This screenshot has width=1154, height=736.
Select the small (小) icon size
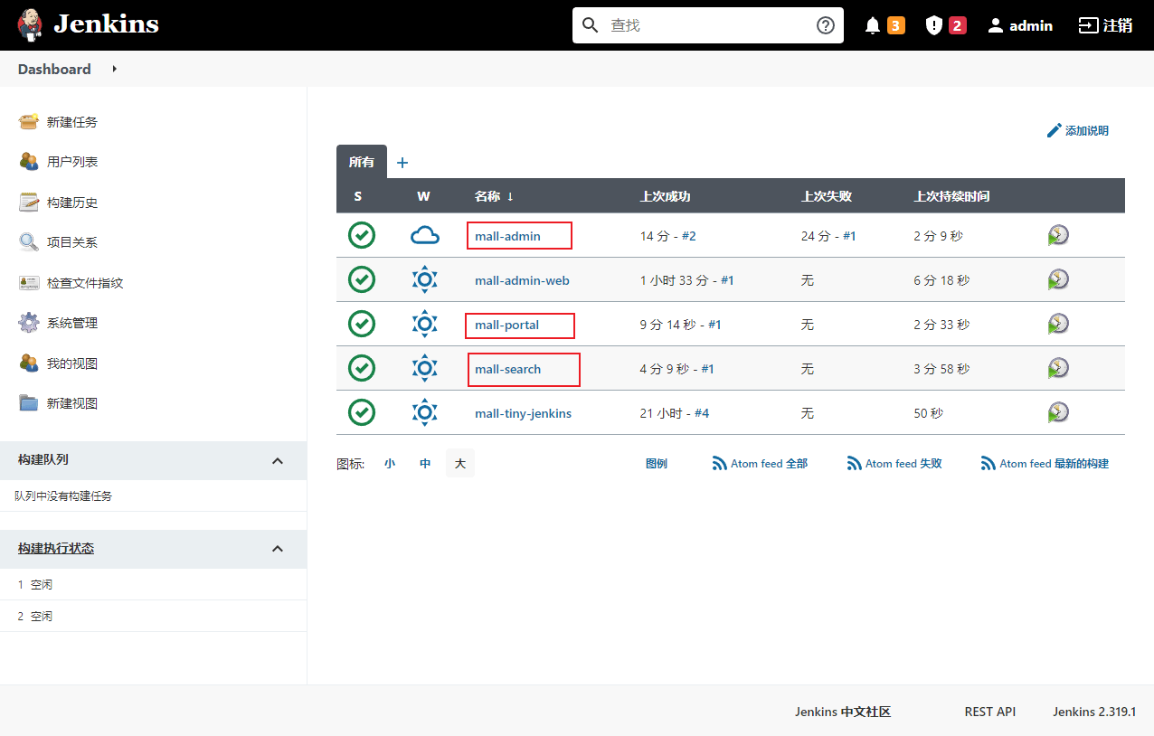[x=390, y=464]
